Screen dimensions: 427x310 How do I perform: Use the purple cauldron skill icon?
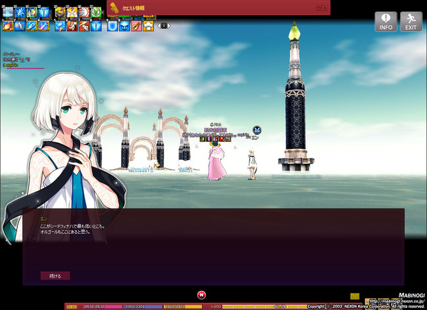pyautogui.click(x=60, y=12)
